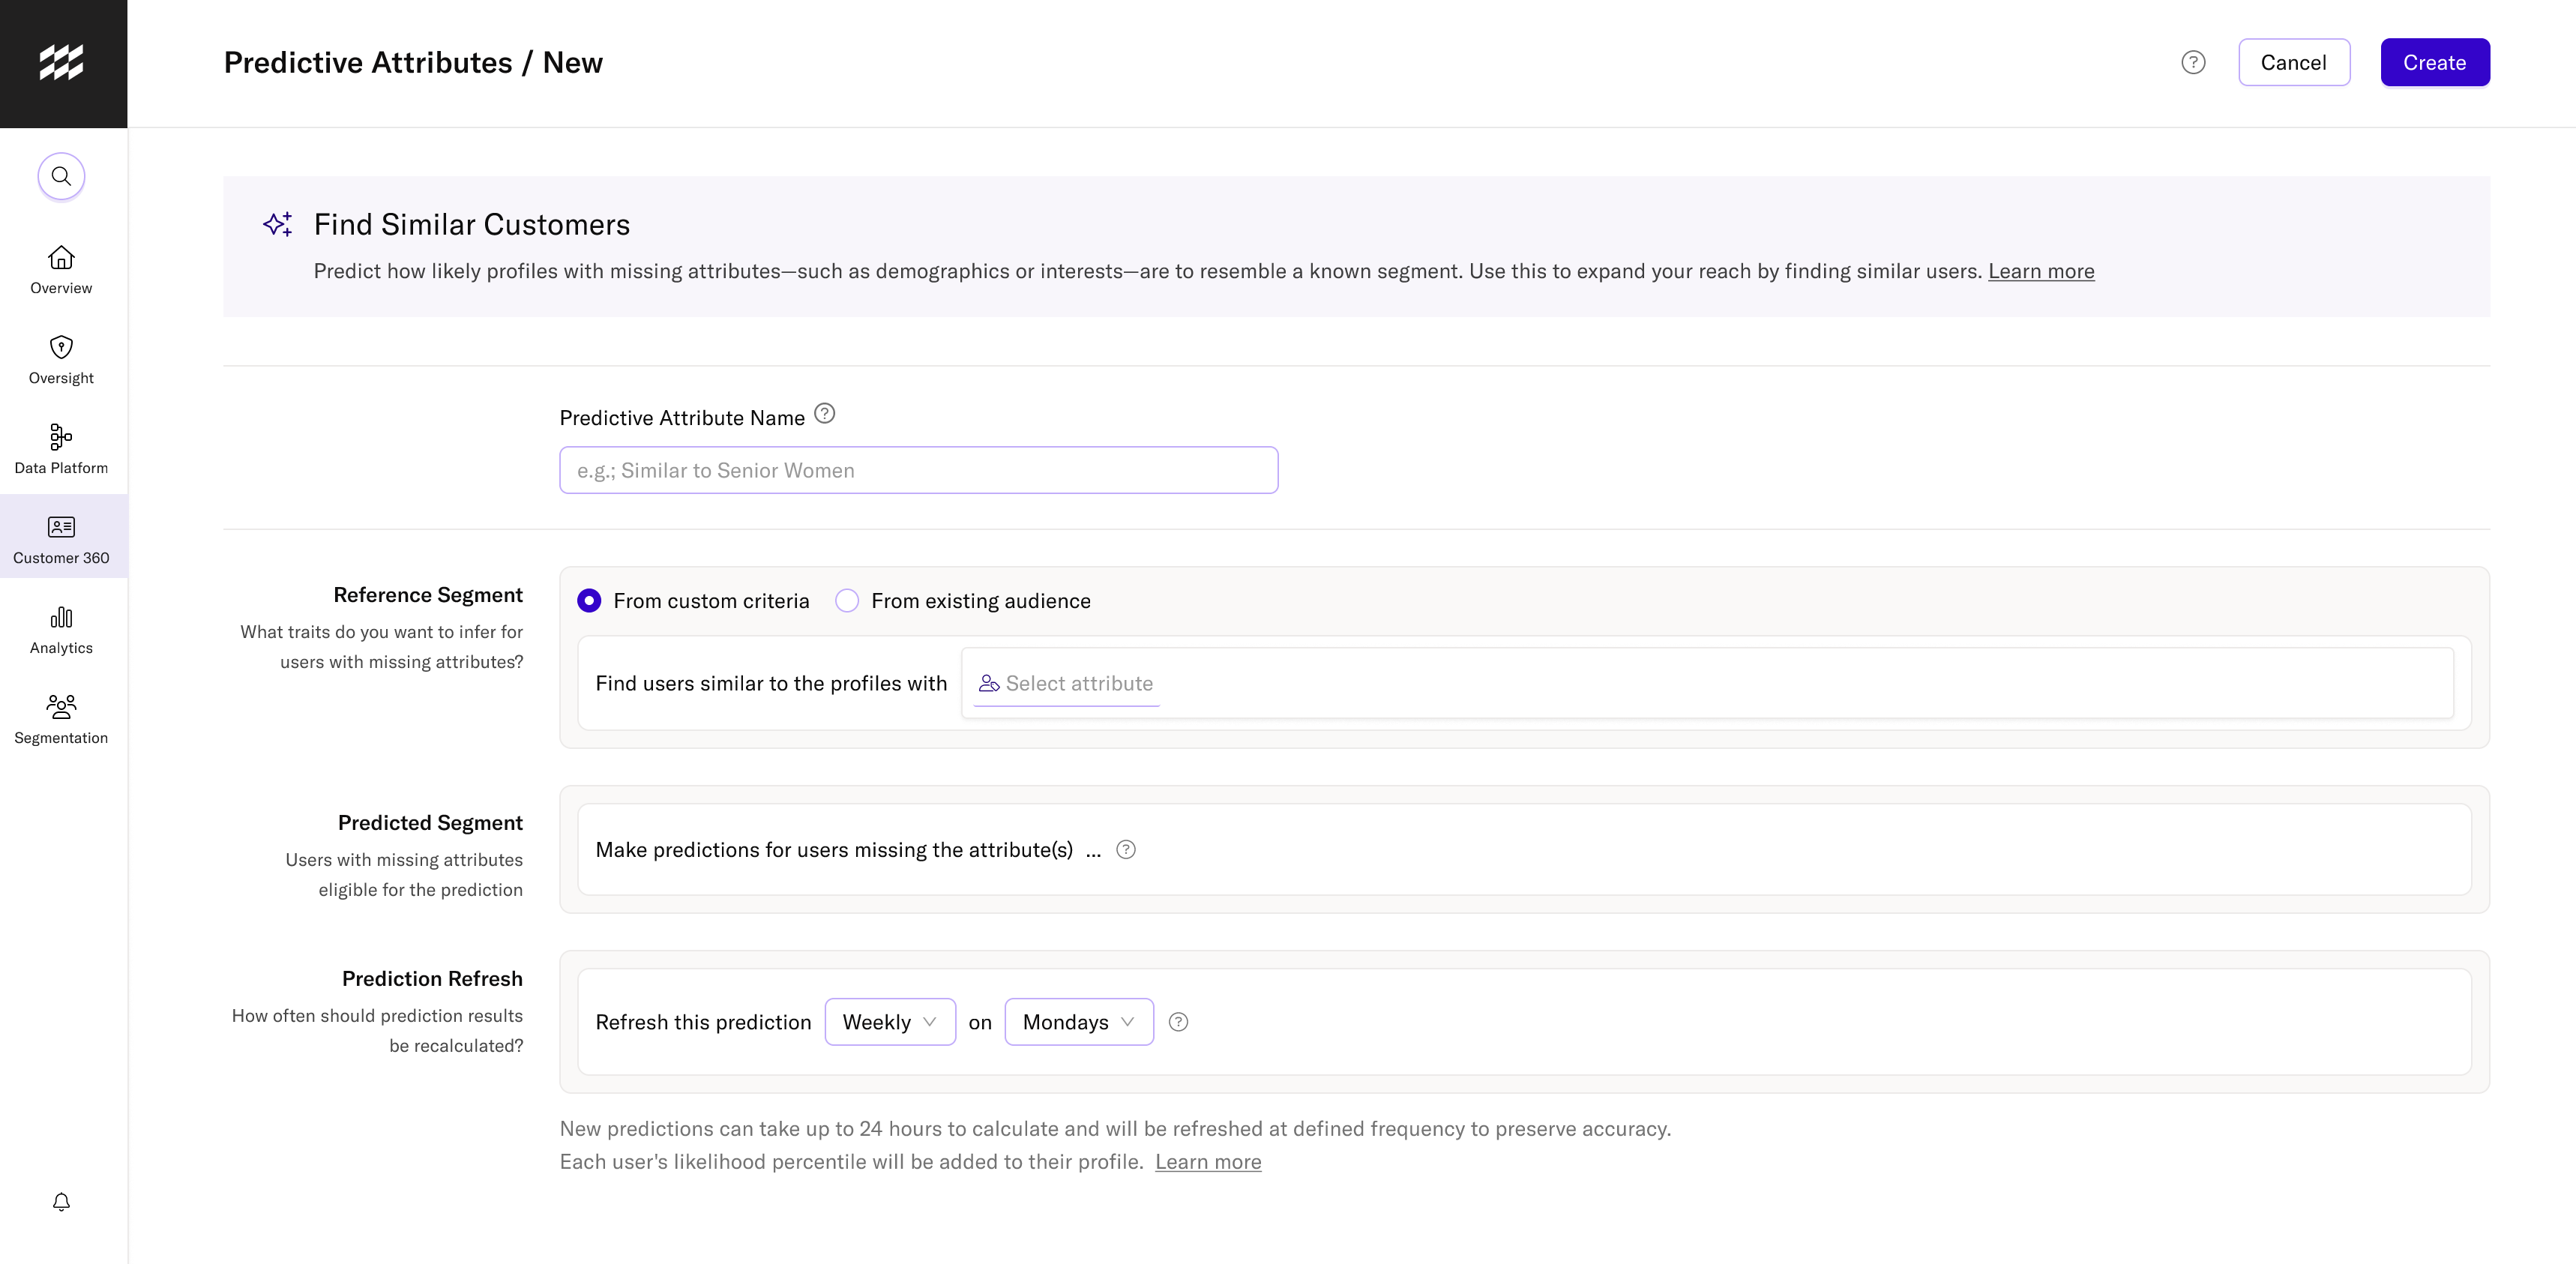Change the refresh day from Mondays
Image resolution: width=2576 pixels, height=1264 pixels.
click(x=1078, y=1021)
